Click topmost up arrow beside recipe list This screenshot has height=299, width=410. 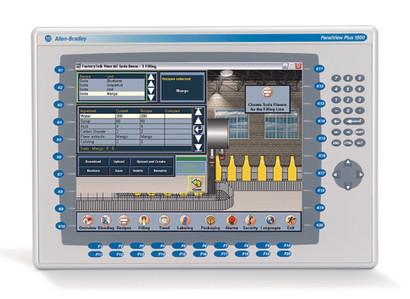click(151, 77)
